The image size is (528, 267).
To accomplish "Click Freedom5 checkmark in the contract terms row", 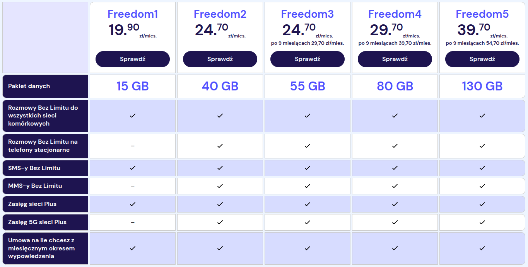I will tap(482, 248).
